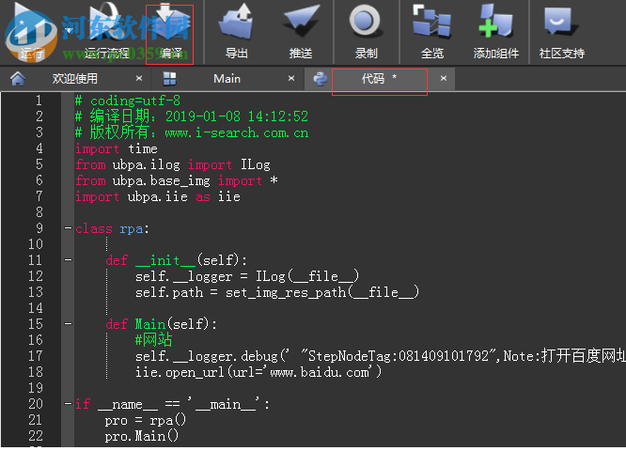Click the 添加组件 (Add component) icon

(x=496, y=31)
